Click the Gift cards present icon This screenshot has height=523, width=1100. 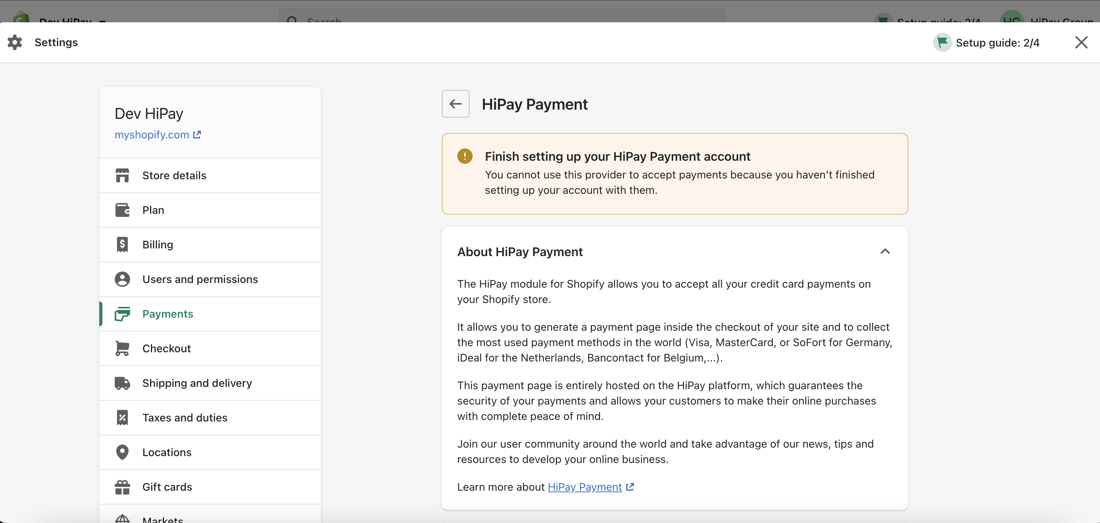click(122, 487)
